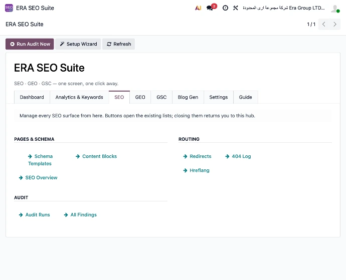Open the Blog Gen tab

click(188, 97)
